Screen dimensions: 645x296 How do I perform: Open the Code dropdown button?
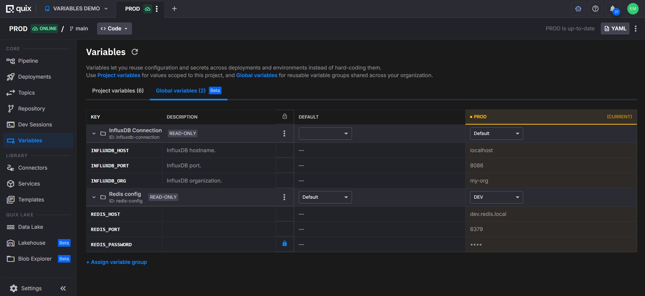(114, 29)
